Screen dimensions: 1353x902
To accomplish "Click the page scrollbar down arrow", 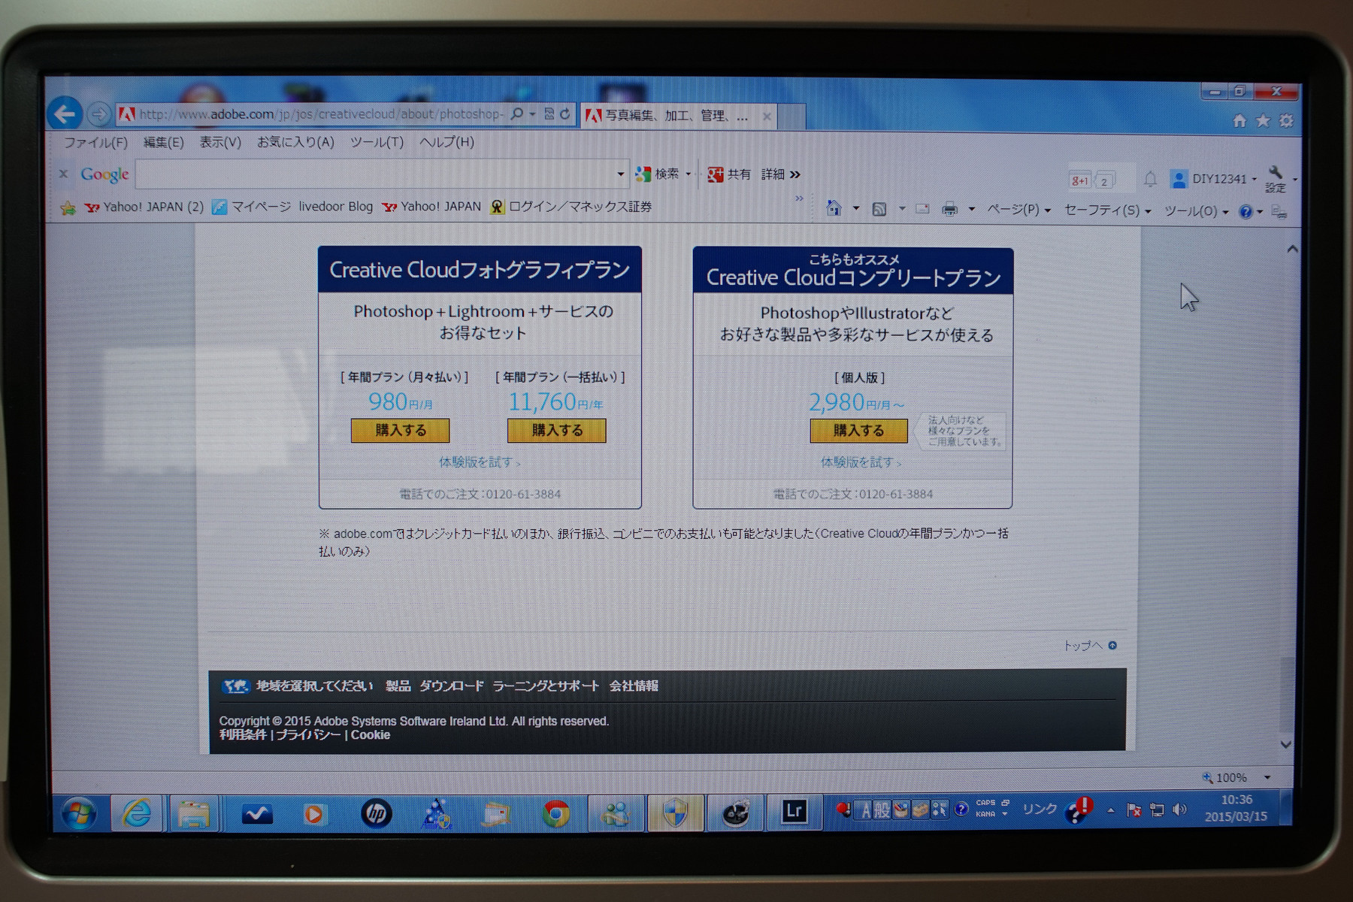I will point(1286,745).
